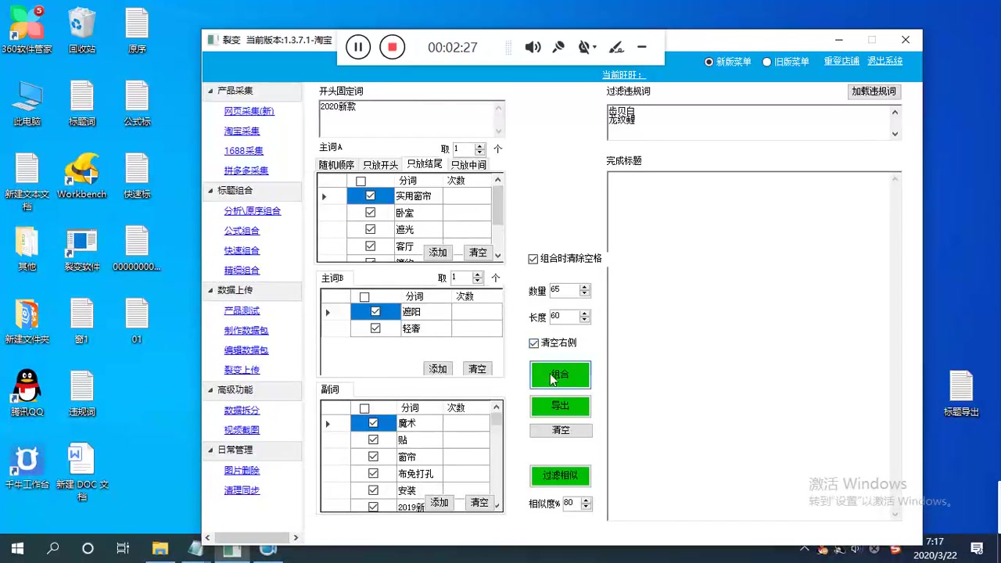The height and width of the screenshot is (563, 1001).
Task: Click 副词 table vertical scrollbar
Action: point(496,457)
